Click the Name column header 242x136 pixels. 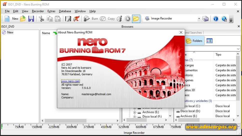46,33
